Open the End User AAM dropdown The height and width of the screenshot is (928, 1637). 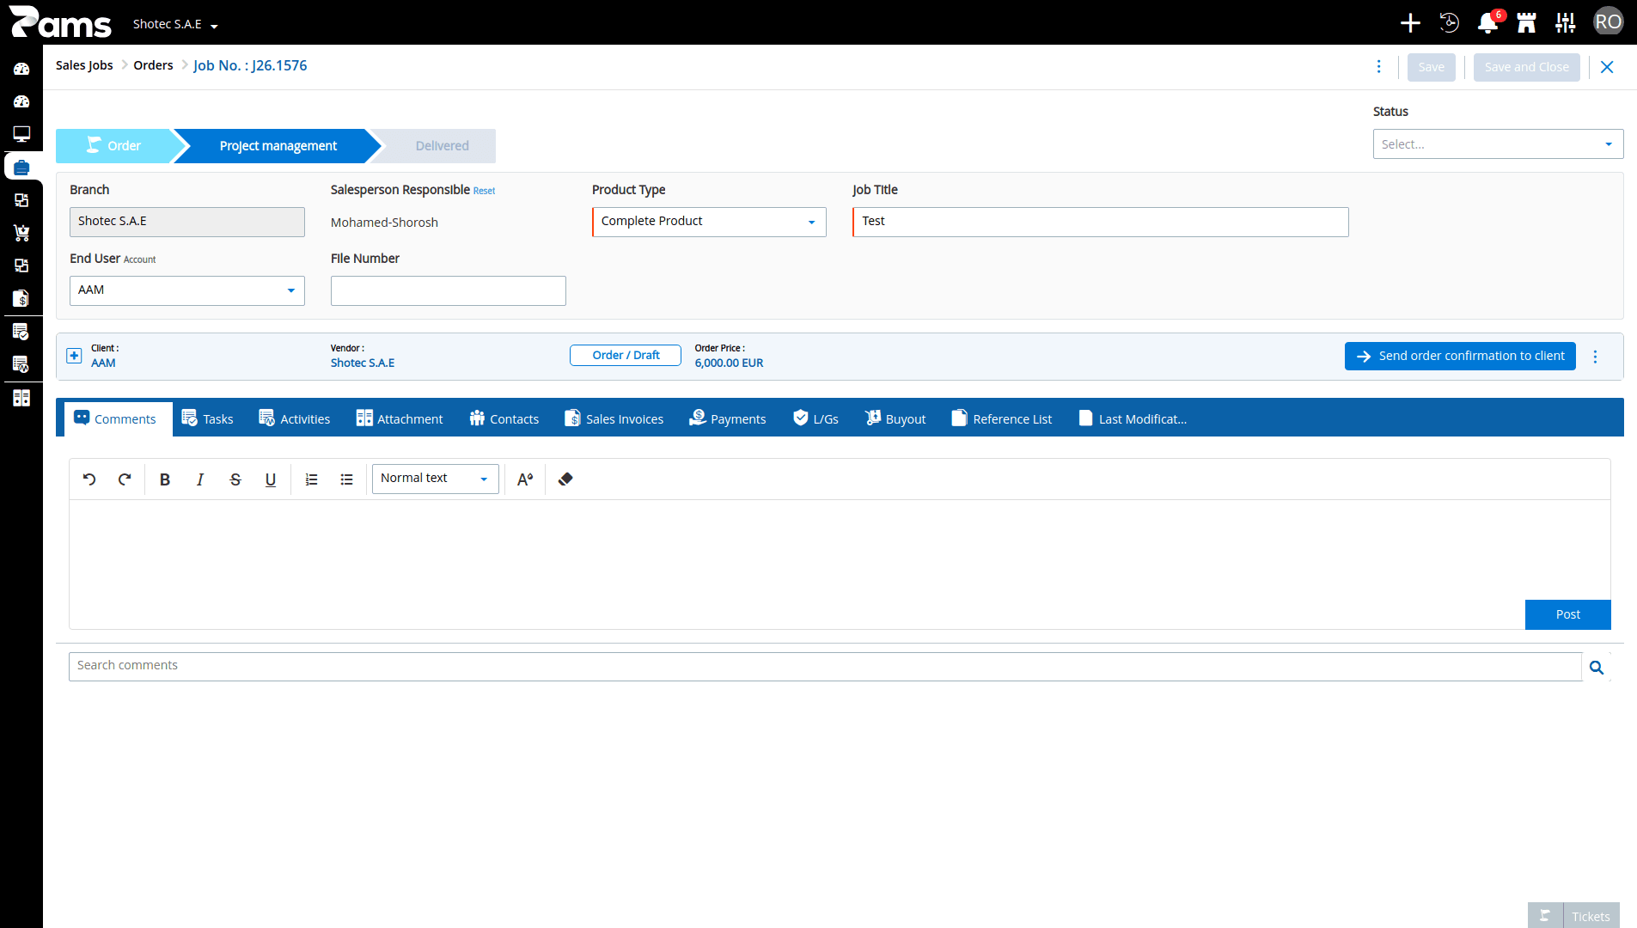[x=187, y=290]
